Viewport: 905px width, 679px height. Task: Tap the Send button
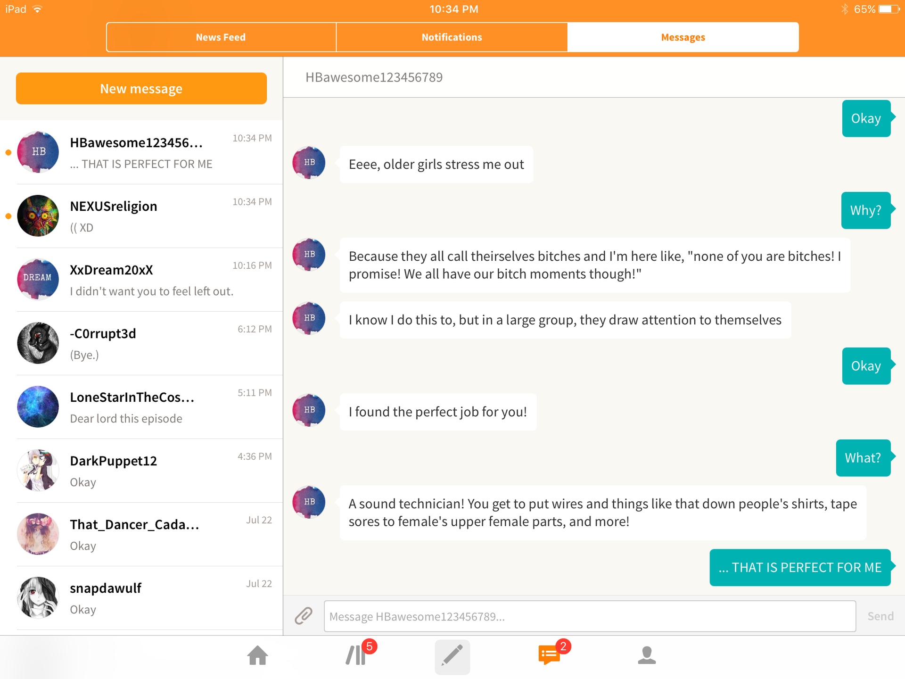pyautogui.click(x=880, y=616)
